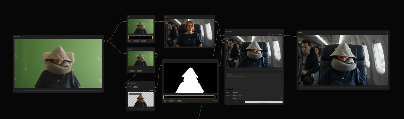Viewport: 404px width, 119px height.
Task: Play the Video Matte composite preview
Action: point(132,109)
